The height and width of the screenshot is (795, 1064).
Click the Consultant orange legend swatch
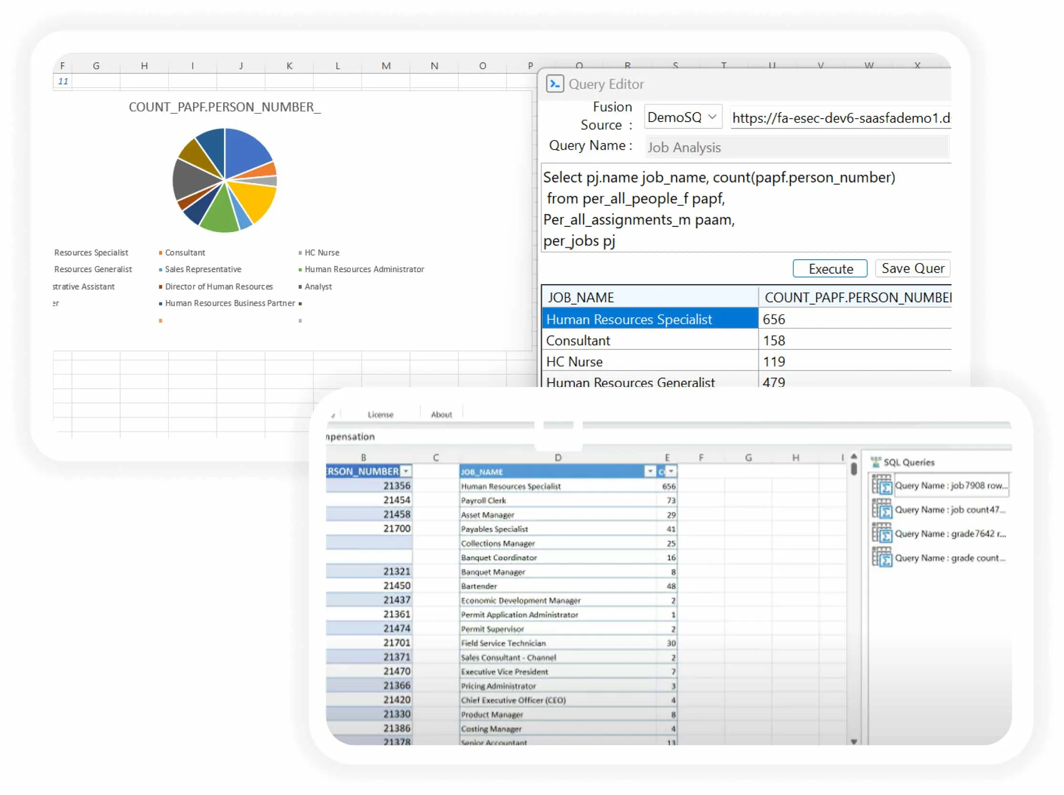161,253
